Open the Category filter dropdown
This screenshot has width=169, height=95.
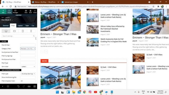click(x=28, y=49)
